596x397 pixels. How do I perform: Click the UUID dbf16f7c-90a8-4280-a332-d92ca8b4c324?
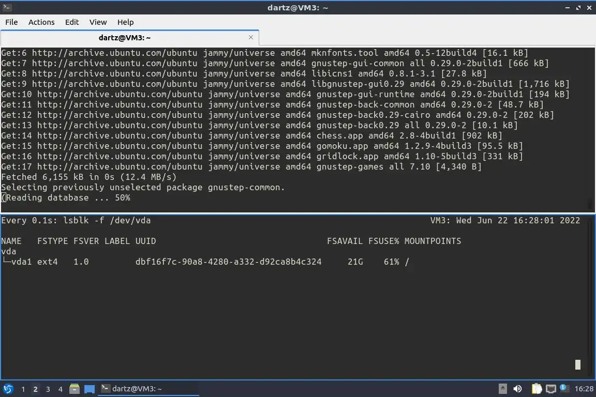[229, 262]
